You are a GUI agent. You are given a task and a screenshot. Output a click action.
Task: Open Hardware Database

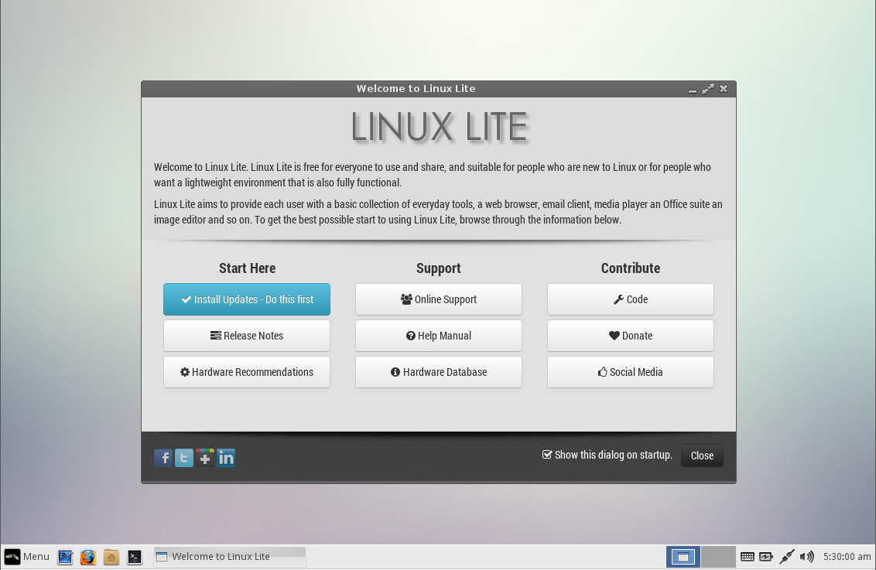click(x=439, y=372)
